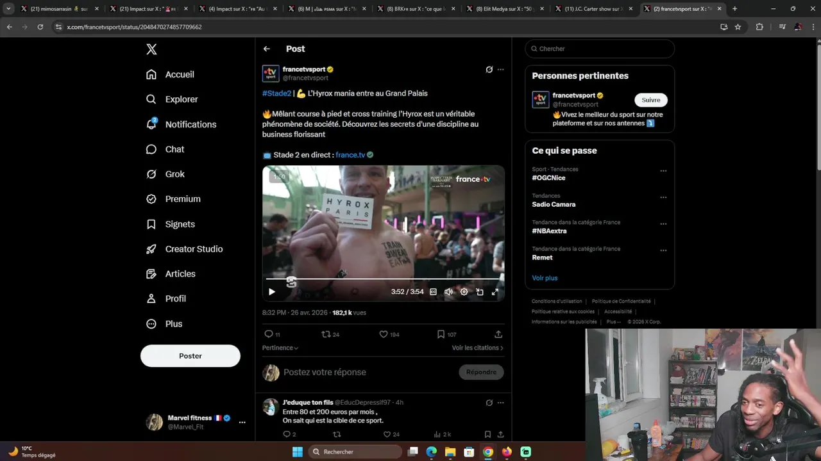This screenshot has height=461, width=821.
Task: Open Signets bookmarks page
Action: [171, 224]
